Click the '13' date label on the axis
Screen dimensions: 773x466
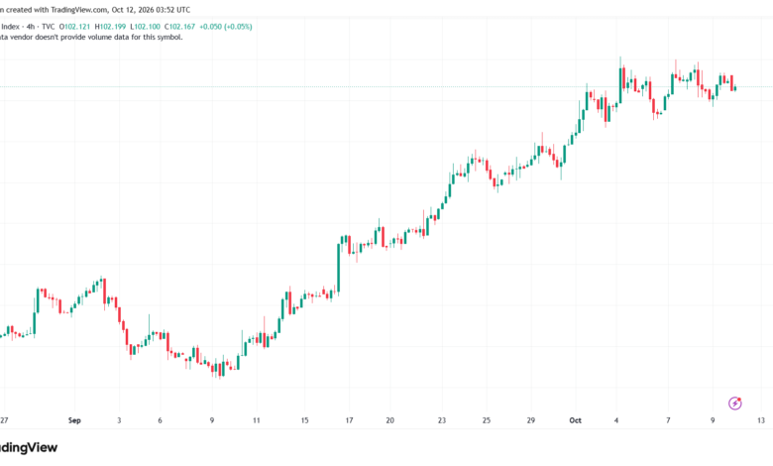(x=761, y=420)
